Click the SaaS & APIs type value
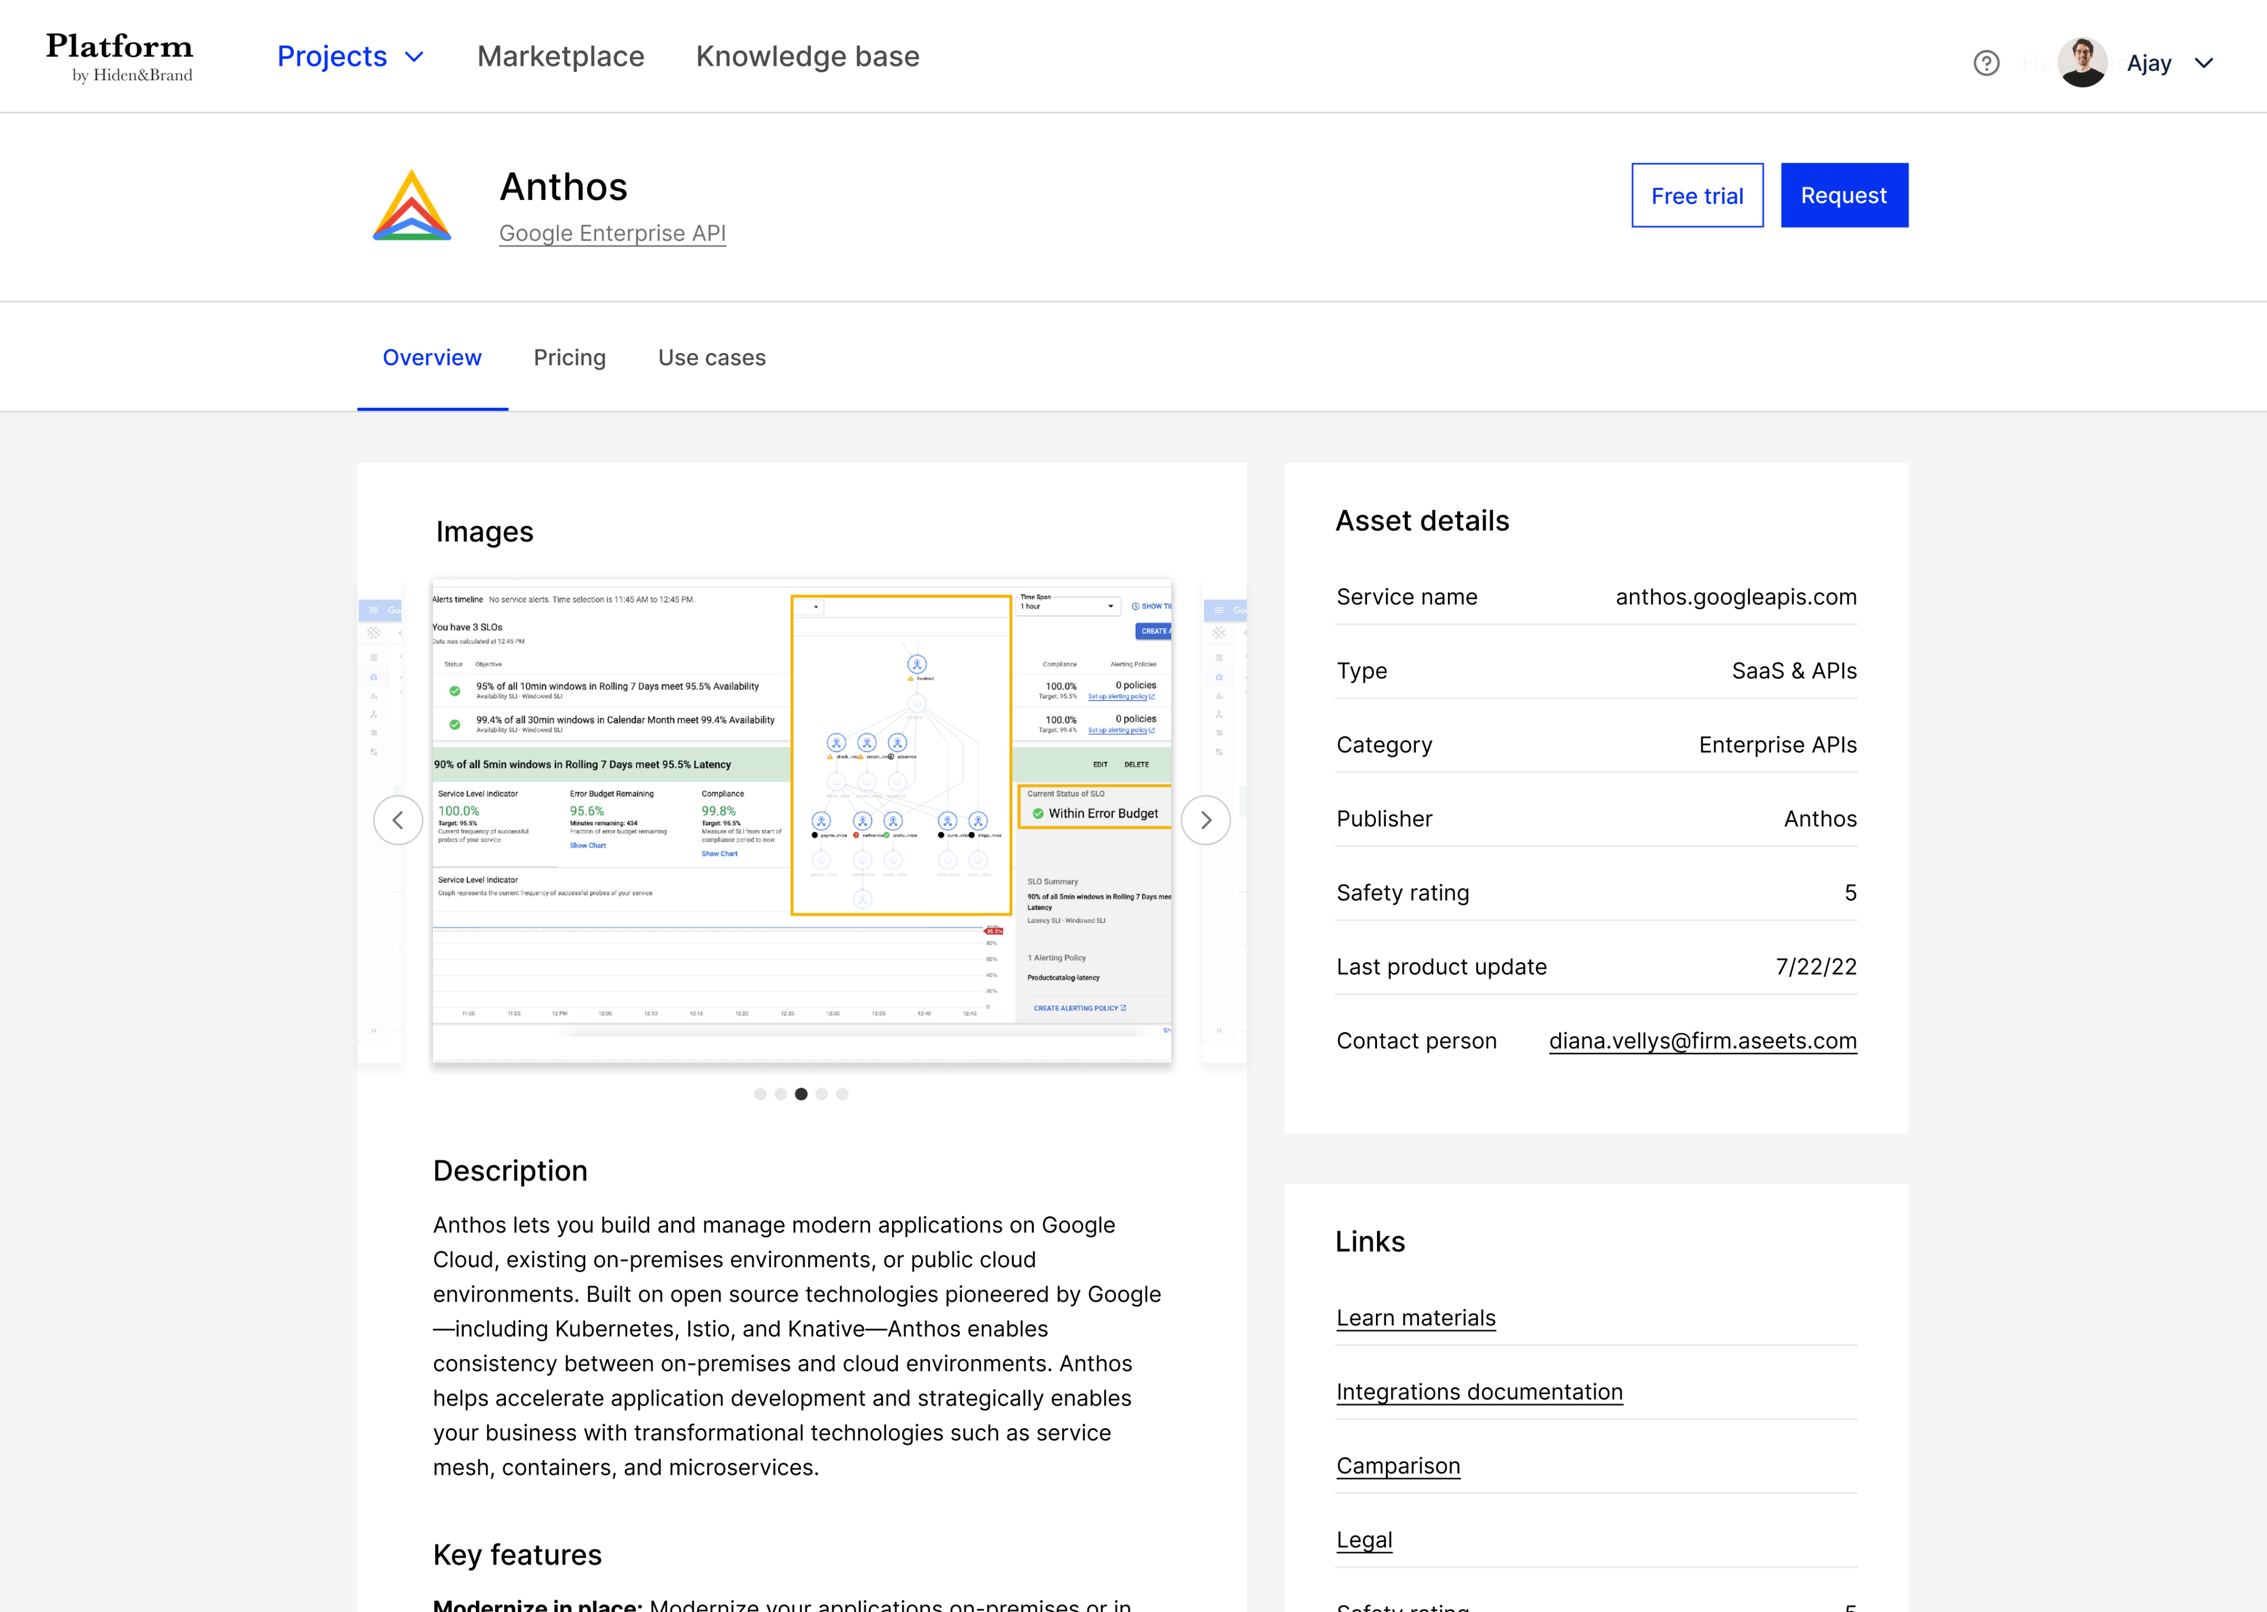 click(x=1794, y=671)
